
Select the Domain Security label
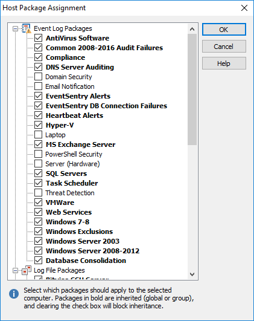click(69, 77)
